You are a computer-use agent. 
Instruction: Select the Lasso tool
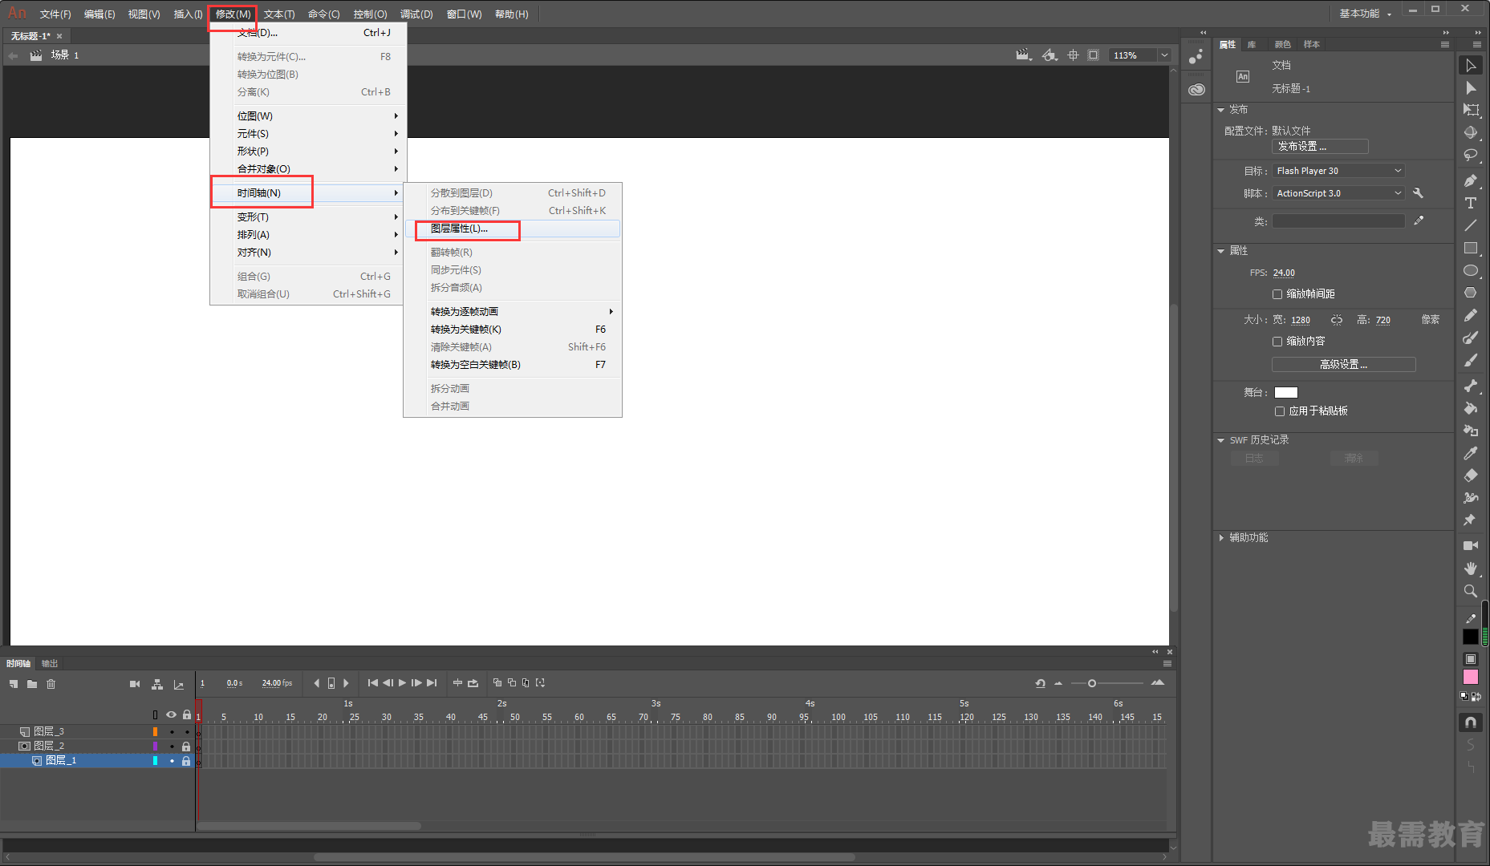pyautogui.click(x=1470, y=155)
